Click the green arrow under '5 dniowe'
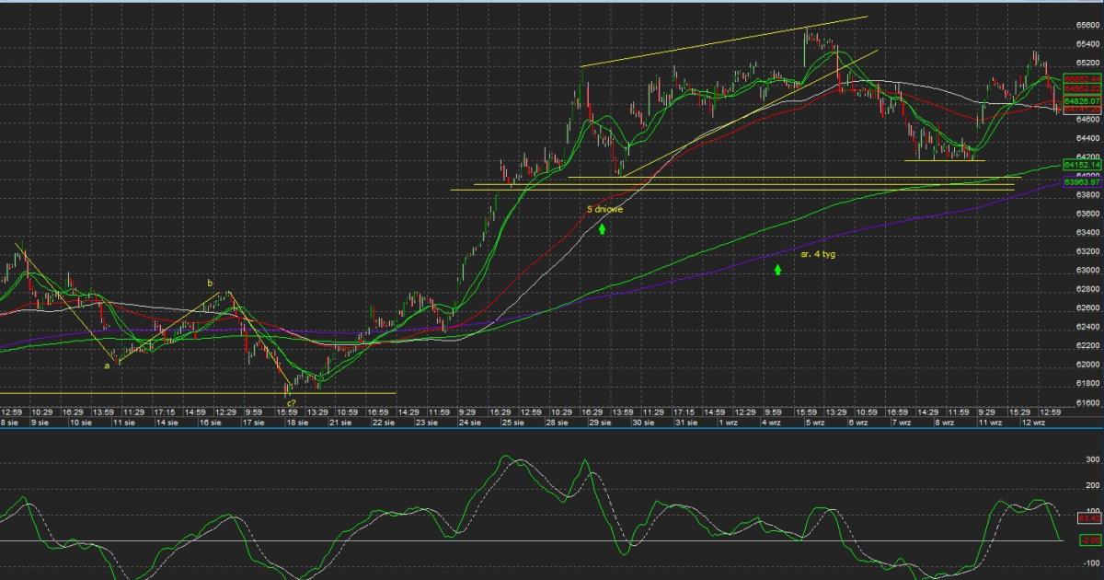The image size is (1104, 580). [x=602, y=227]
